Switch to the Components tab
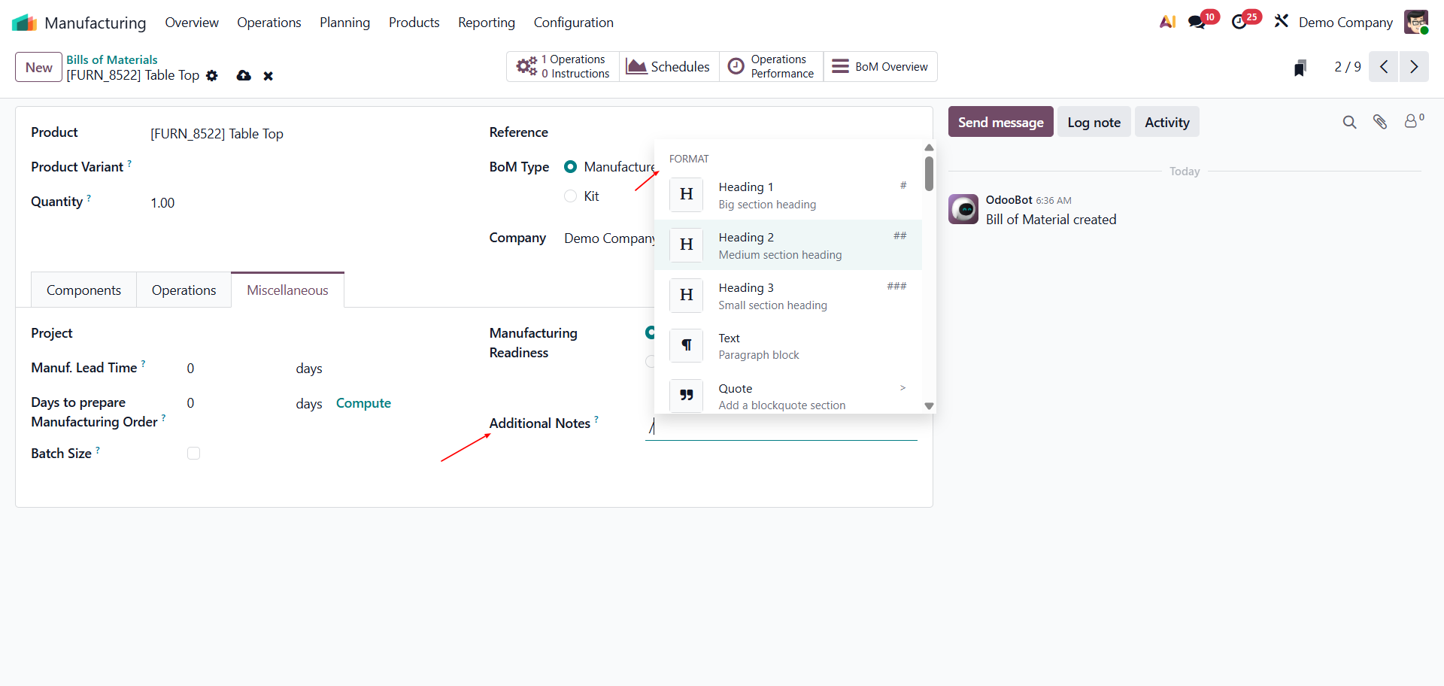1444x686 pixels. tap(83, 290)
